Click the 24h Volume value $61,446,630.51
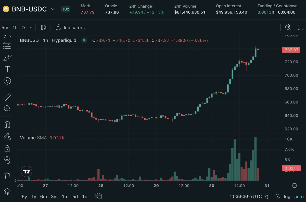Viewport: 306px width, 202px height. [190, 12]
